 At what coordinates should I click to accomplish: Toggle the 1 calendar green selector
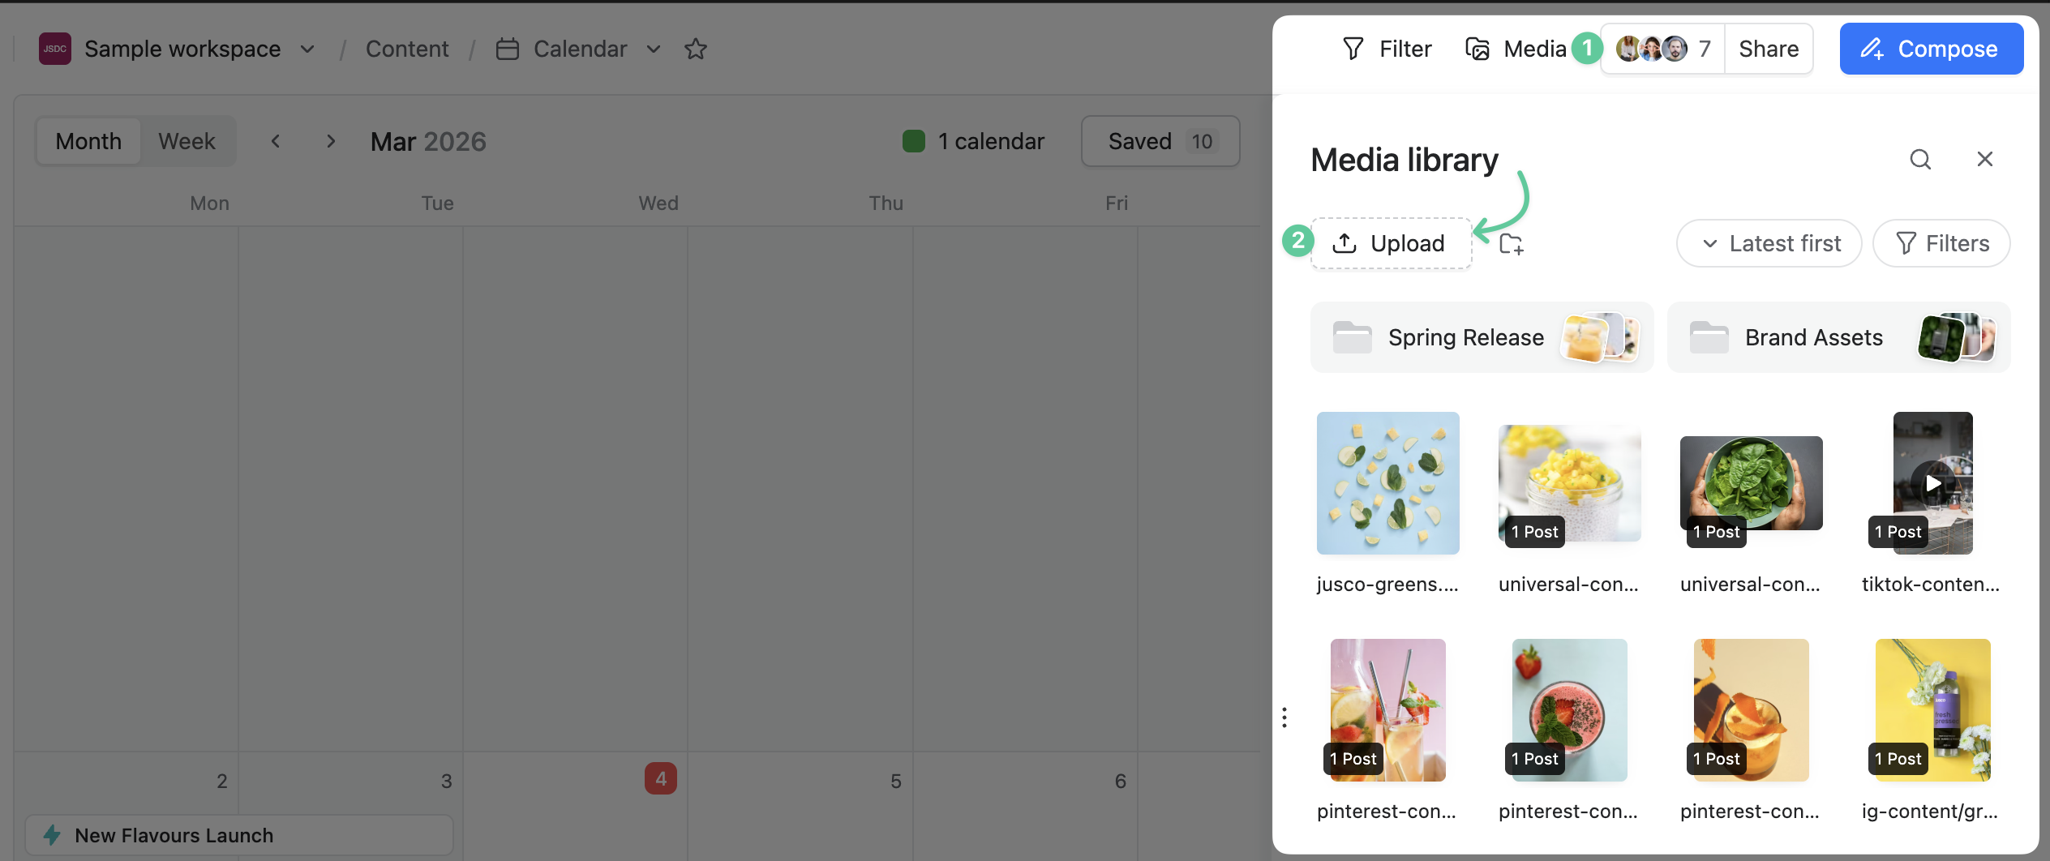973,141
